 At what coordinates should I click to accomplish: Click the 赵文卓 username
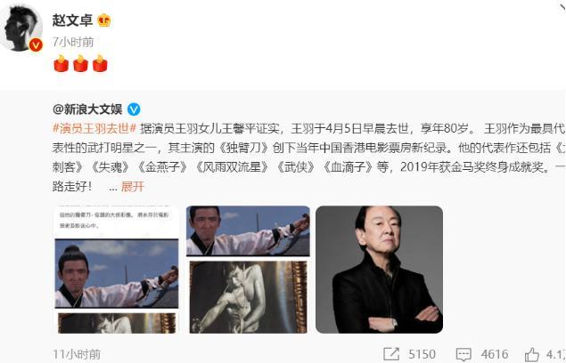click(72, 20)
